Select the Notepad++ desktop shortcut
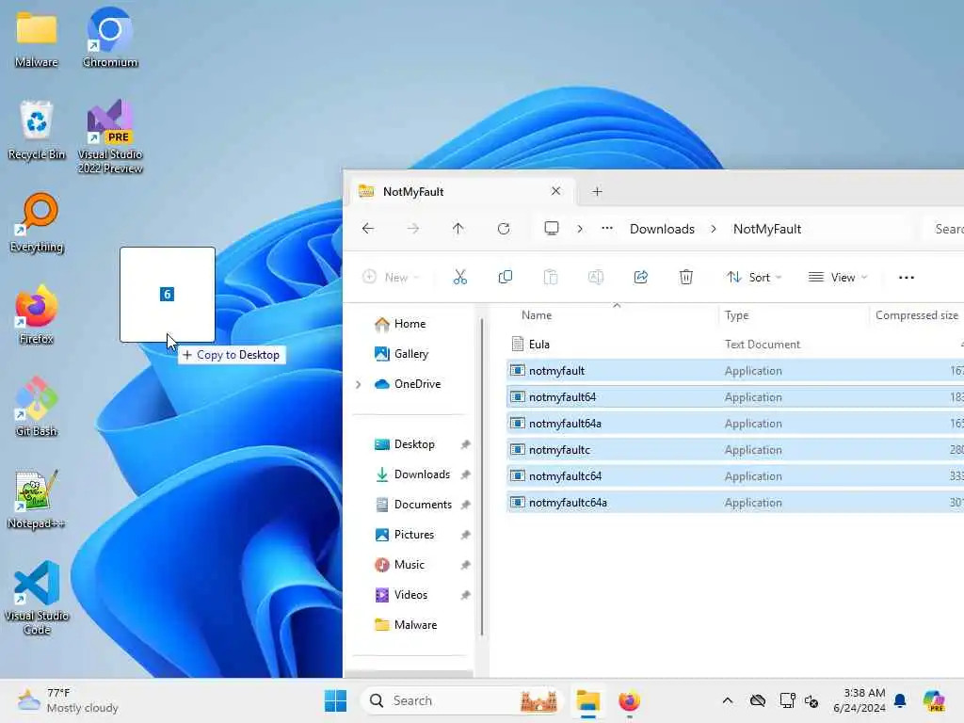964x723 pixels. pyautogui.click(x=37, y=499)
